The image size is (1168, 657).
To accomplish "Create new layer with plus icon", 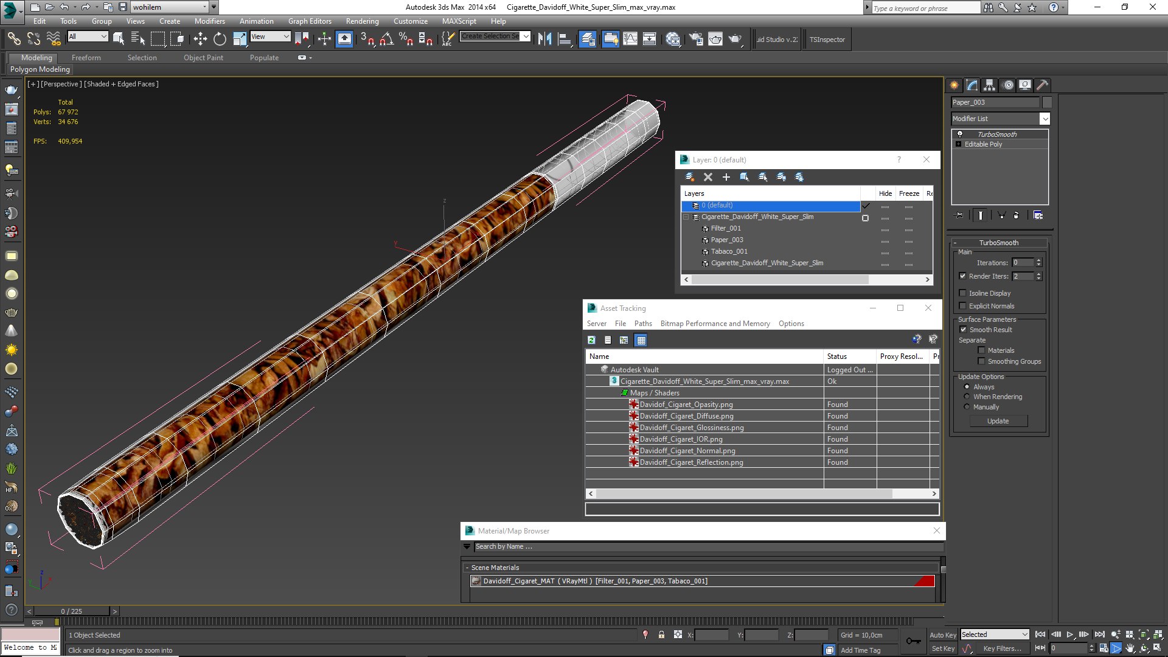I will click(726, 177).
